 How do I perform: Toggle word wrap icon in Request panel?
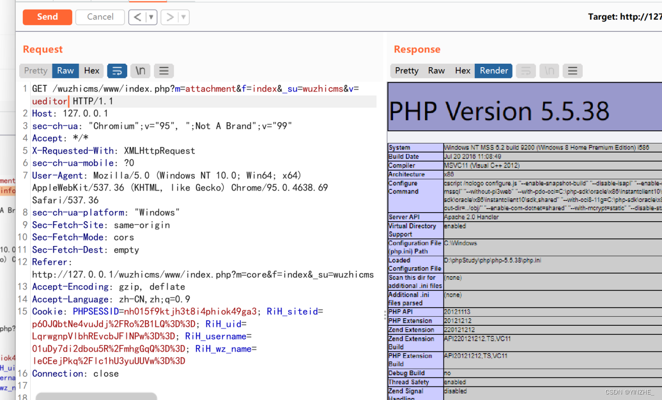(117, 71)
